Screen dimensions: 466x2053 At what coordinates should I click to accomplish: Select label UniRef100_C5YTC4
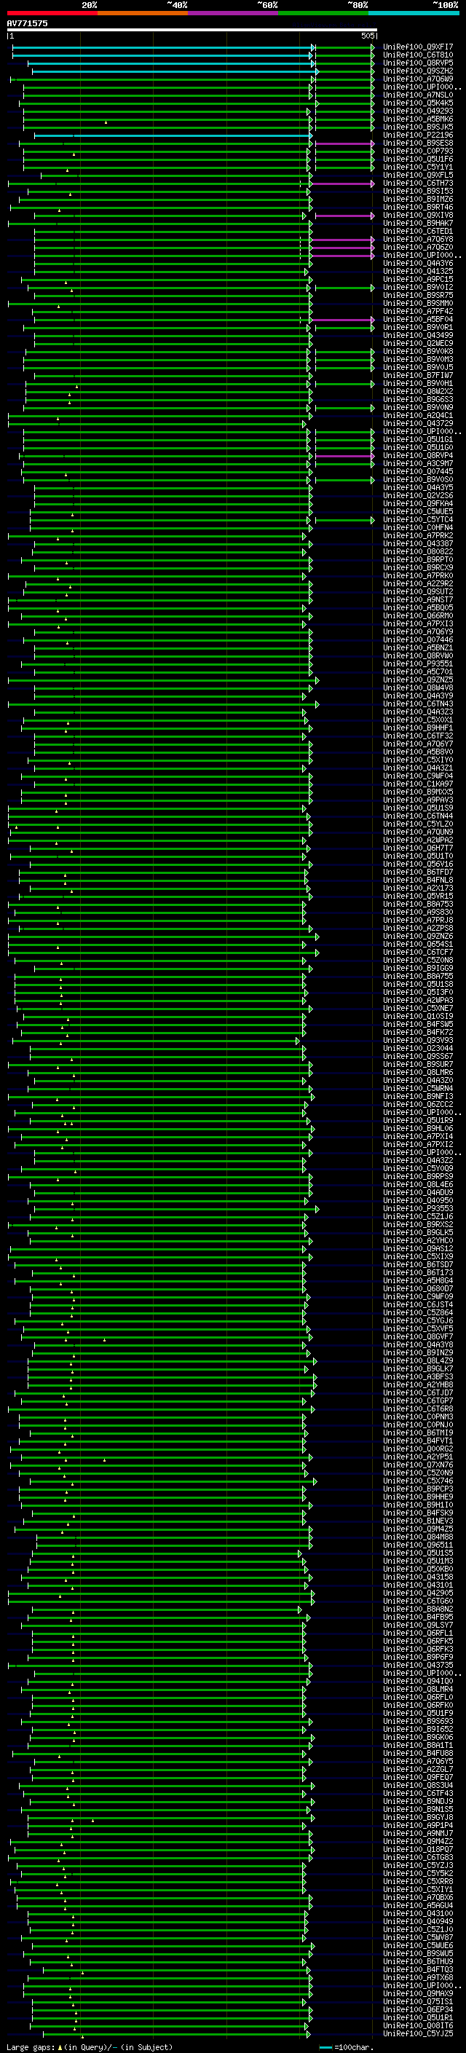click(x=418, y=521)
